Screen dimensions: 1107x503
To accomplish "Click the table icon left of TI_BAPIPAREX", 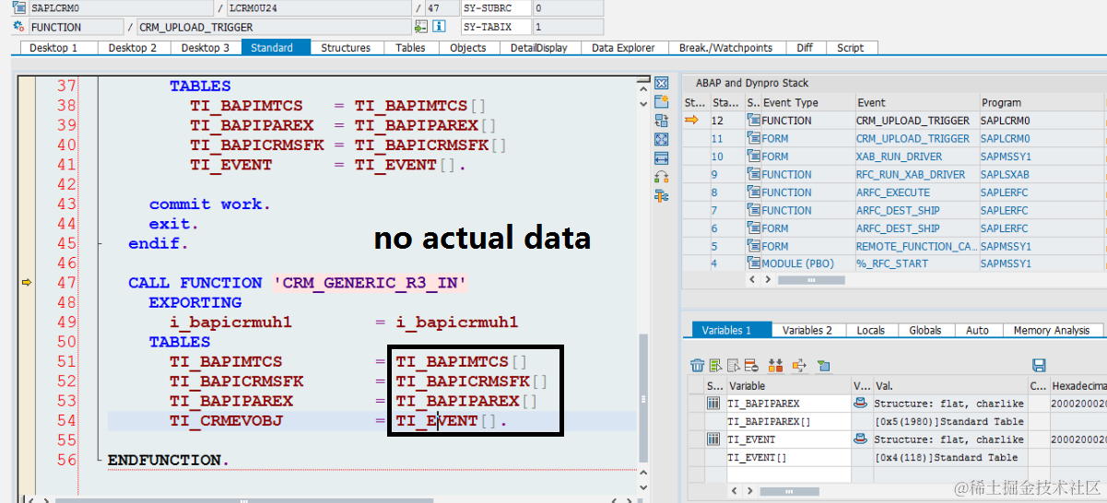I will pos(713,404).
